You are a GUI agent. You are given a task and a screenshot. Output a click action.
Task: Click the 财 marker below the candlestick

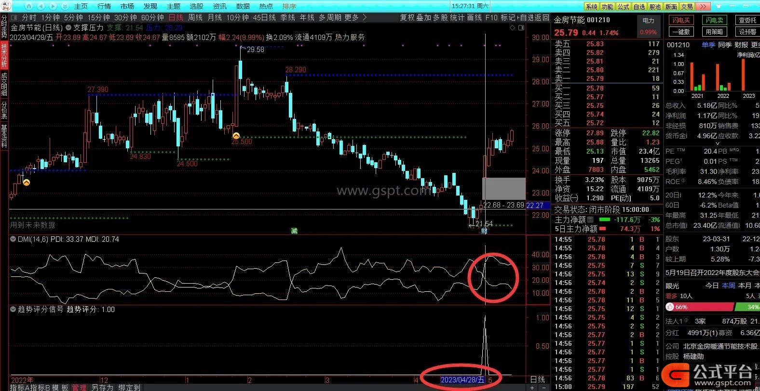click(484, 231)
